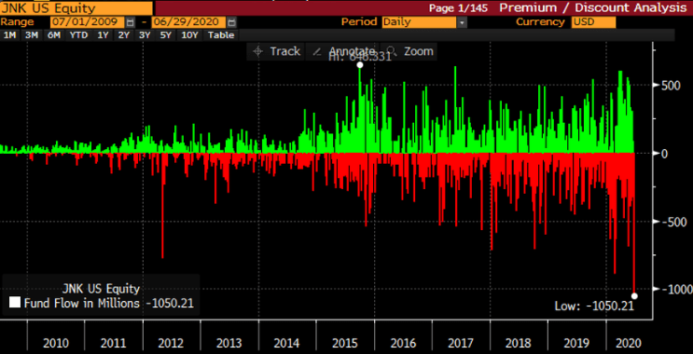Click the end date field 06/29/2020

(x=188, y=22)
